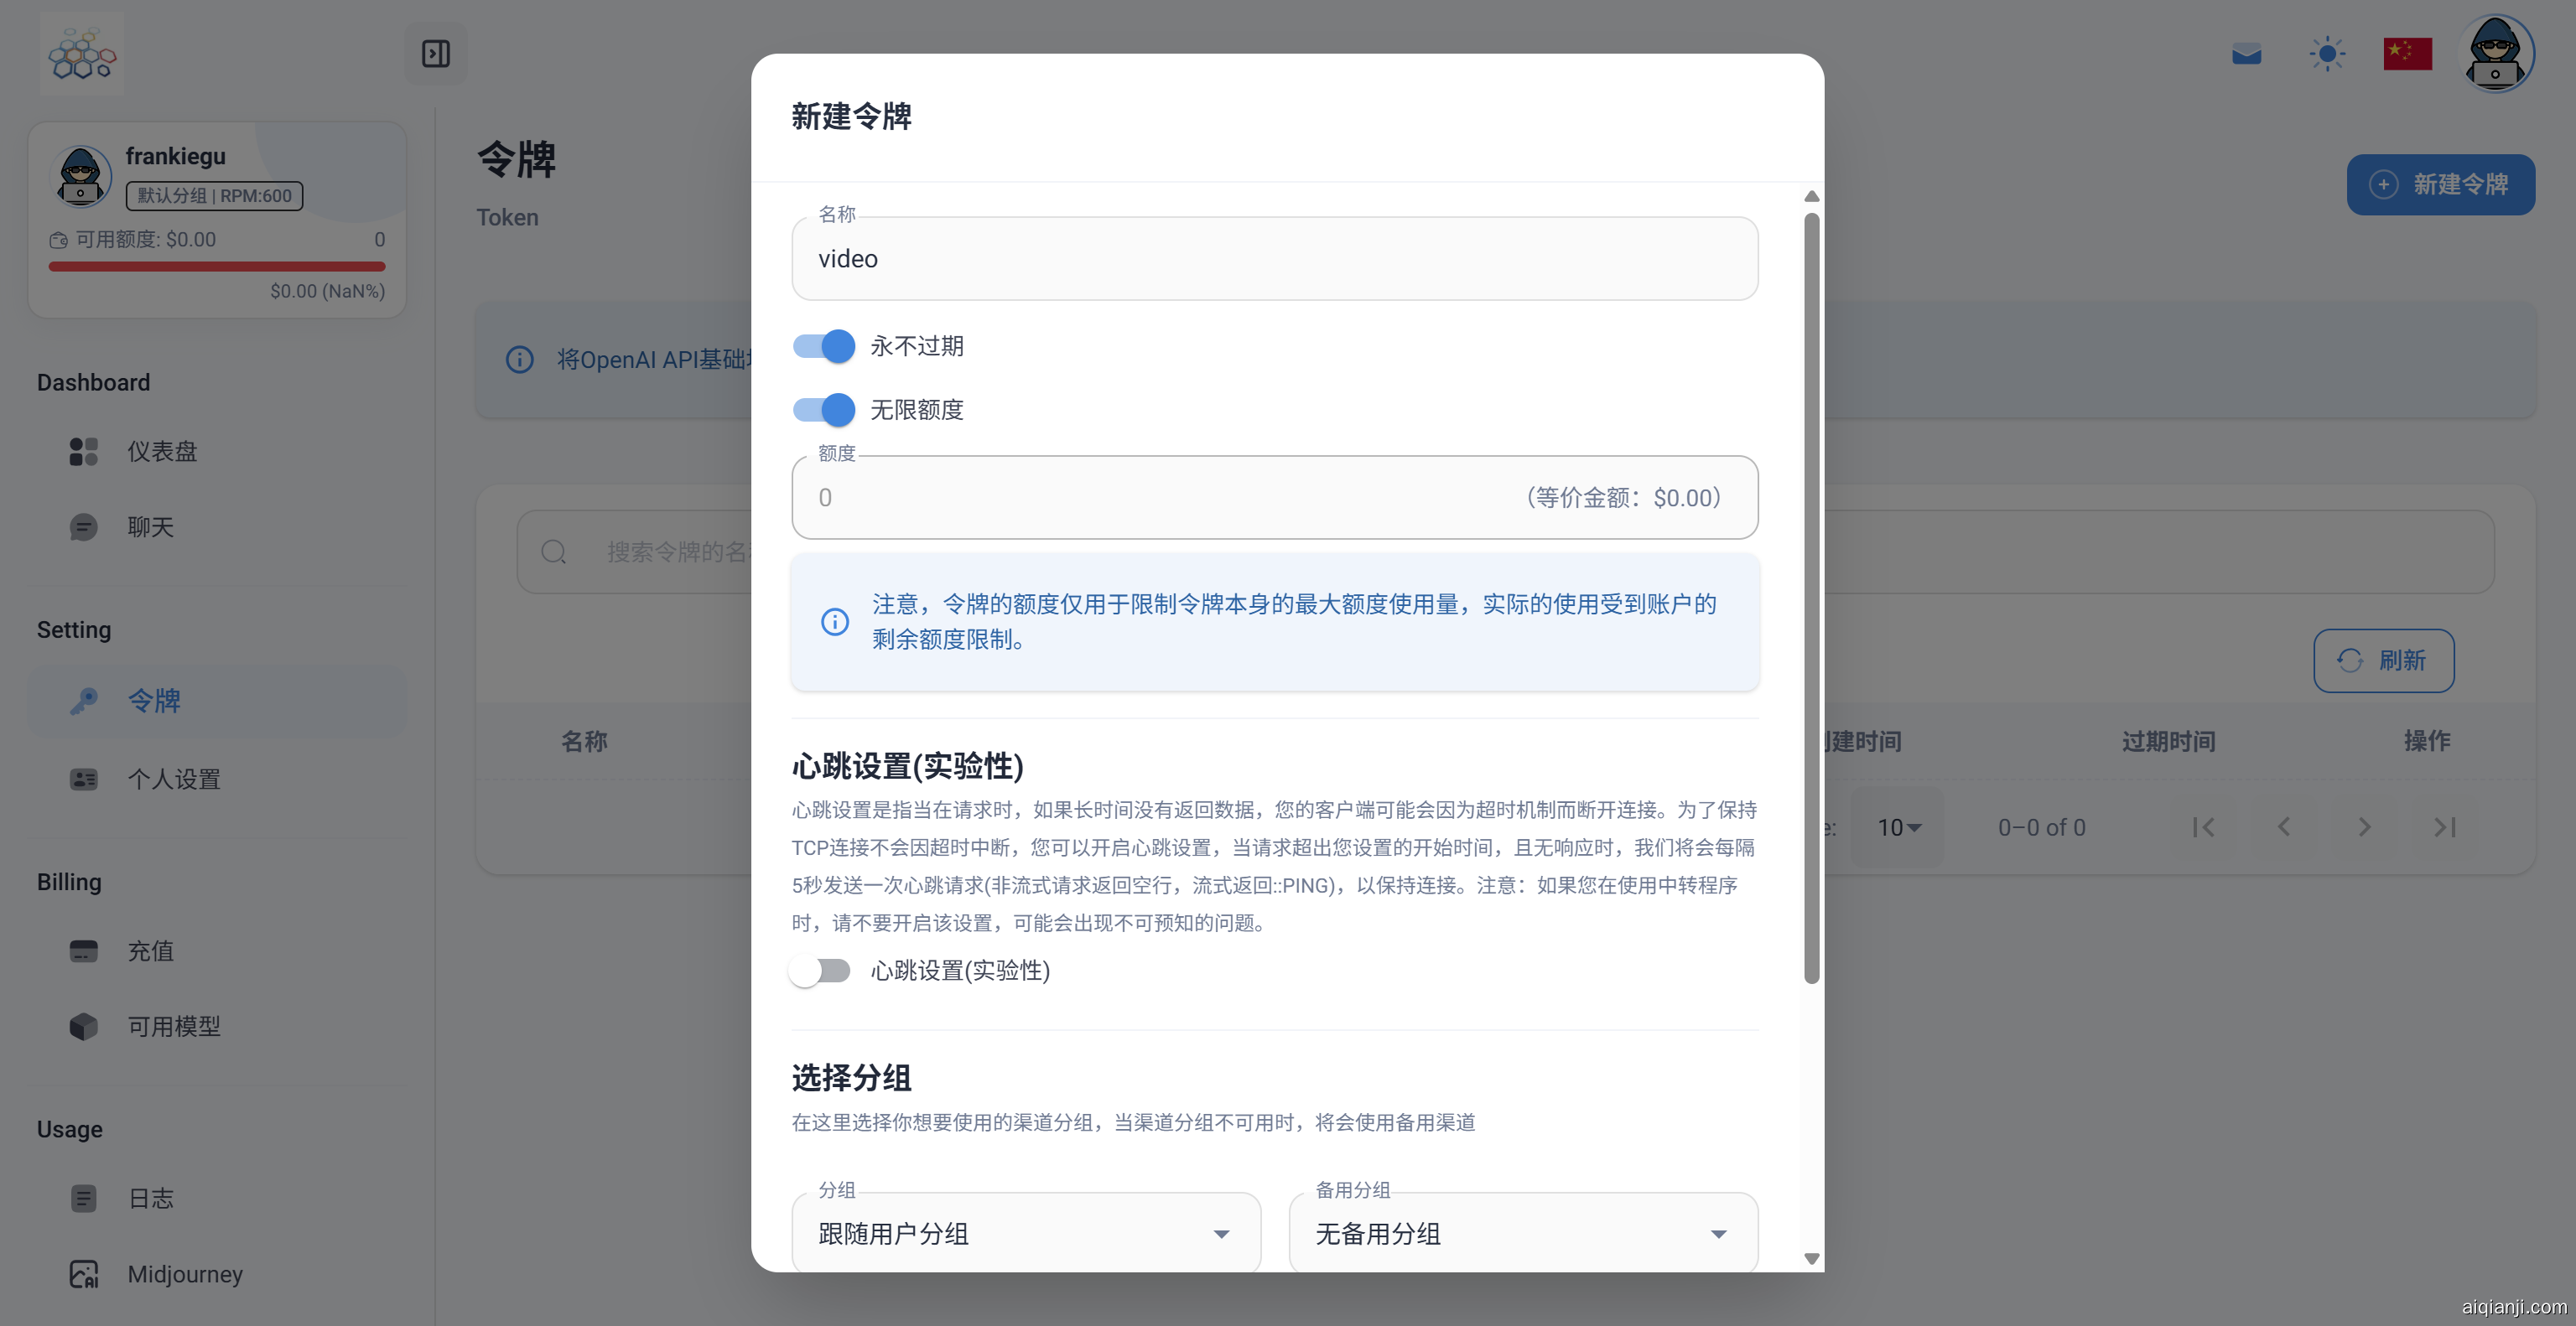Click the red quota progress bar
Screen dimensions: 2576x1326
(x=216, y=266)
